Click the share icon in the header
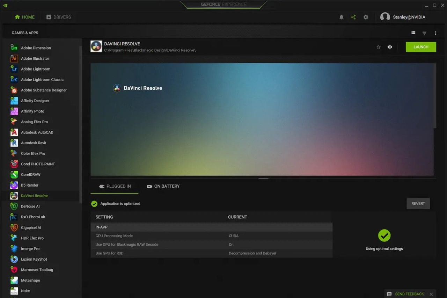 click(353, 17)
